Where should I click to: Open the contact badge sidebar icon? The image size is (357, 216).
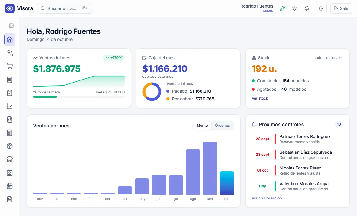(x=10, y=173)
